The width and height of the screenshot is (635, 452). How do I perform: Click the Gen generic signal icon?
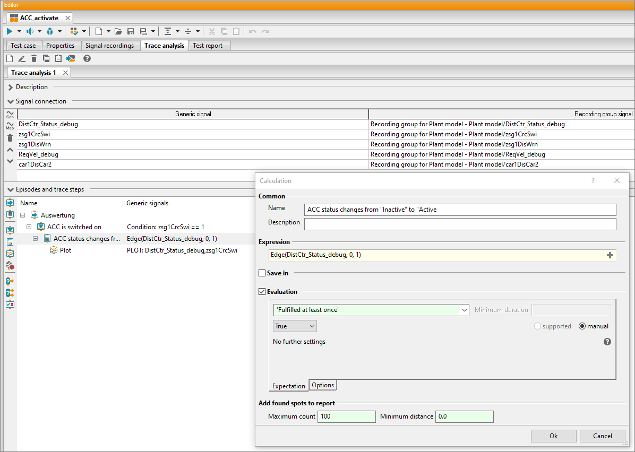coord(10,115)
